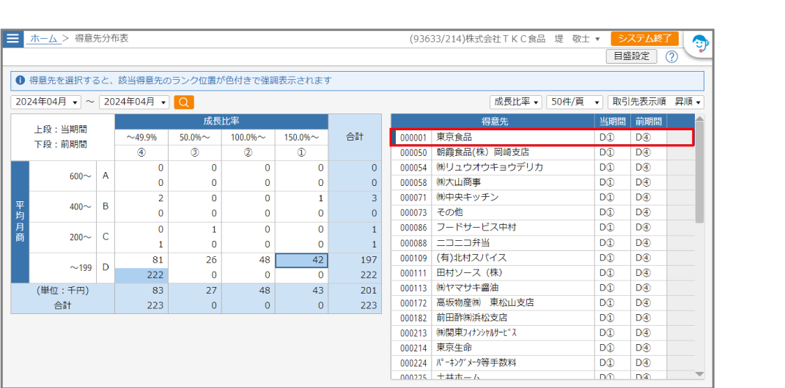Click the column total 27

point(195,291)
